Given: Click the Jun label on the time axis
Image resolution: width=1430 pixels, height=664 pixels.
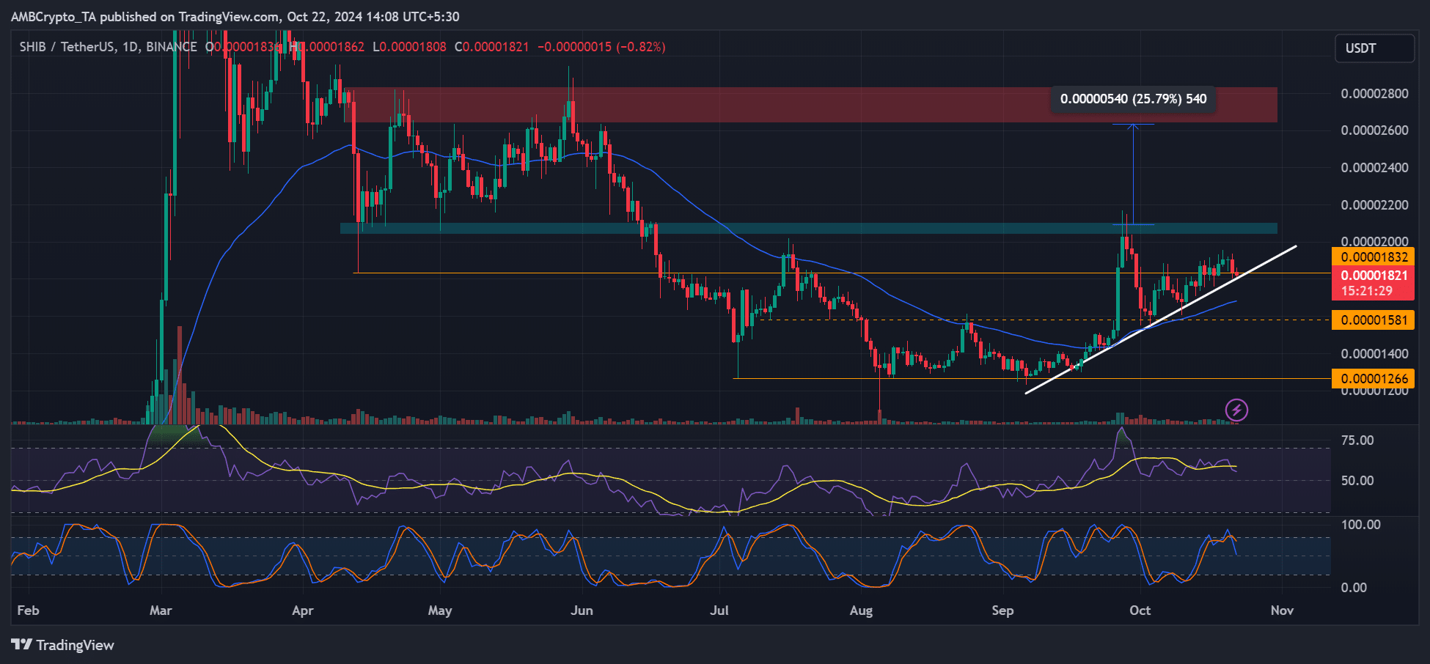Looking at the screenshot, I should click(x=582, y=610).
